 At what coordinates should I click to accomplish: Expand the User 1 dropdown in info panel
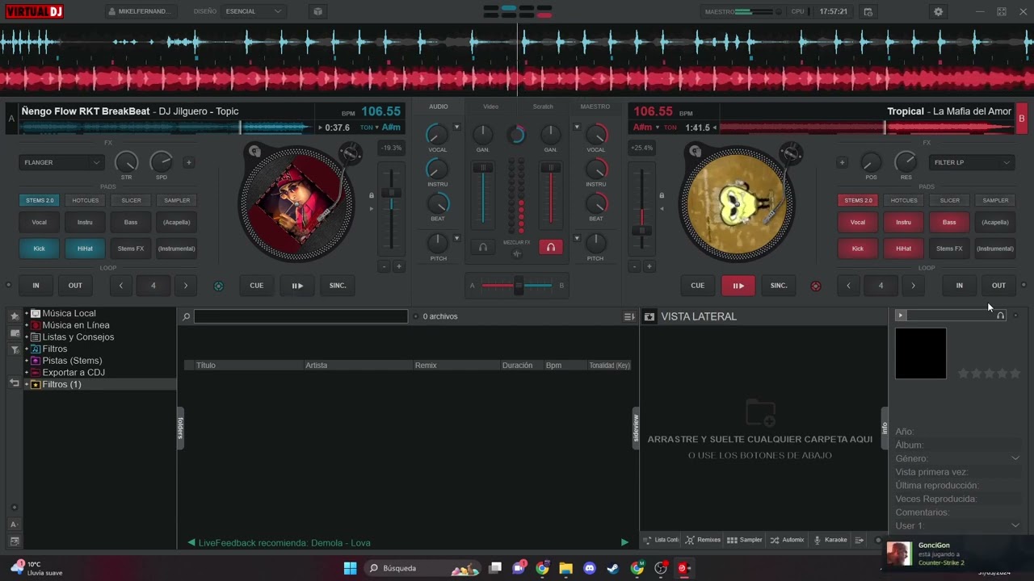coord(1015,525)
